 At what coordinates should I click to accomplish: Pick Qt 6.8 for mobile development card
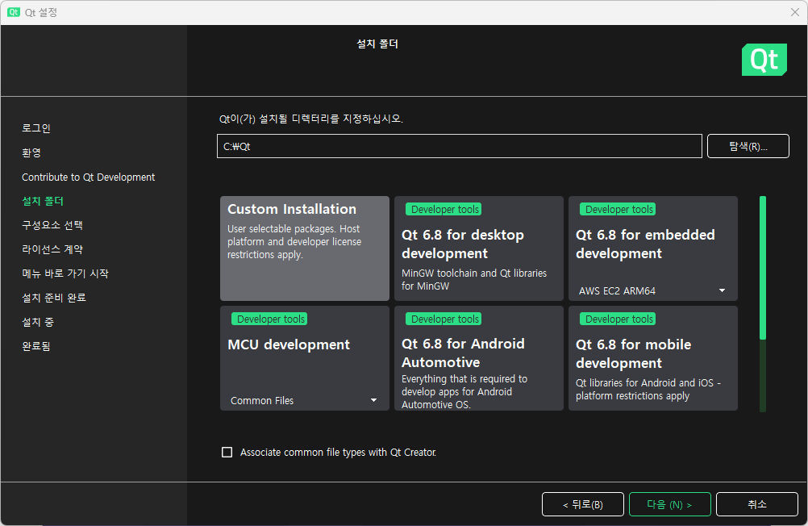coord(653,358)
